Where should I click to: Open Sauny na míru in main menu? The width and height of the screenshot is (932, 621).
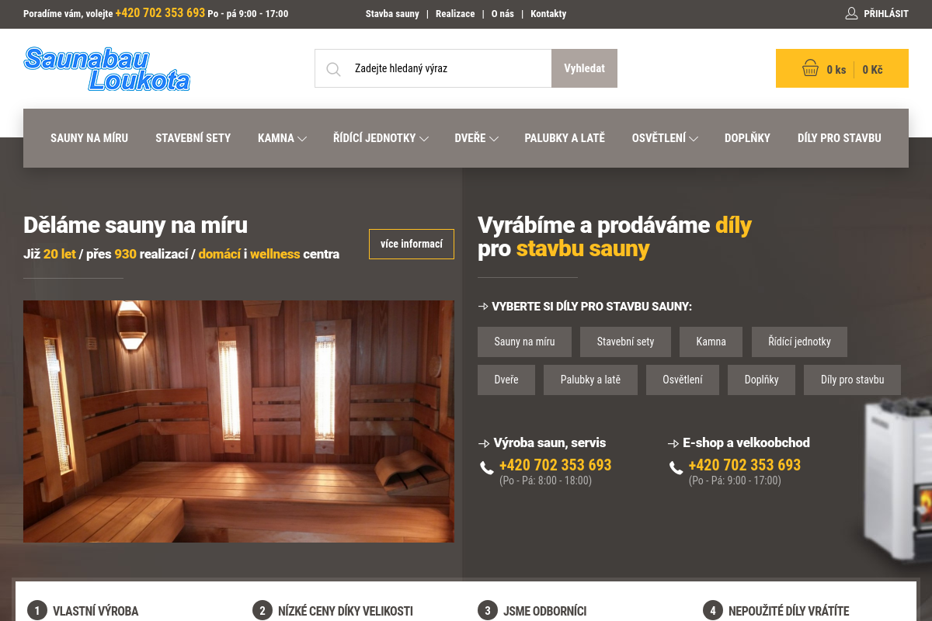point(89,138)
